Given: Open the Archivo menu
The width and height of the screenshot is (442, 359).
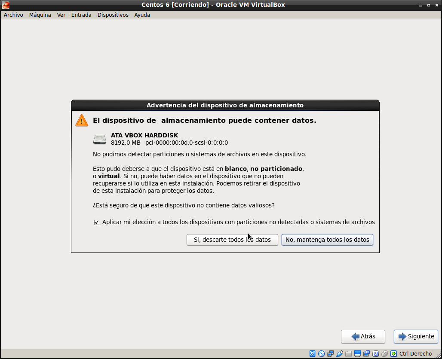Looking at the screenshot, I should 13,15.
